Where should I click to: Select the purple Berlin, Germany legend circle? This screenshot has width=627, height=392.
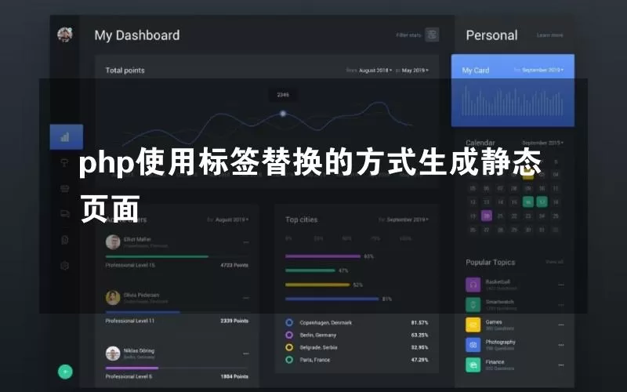click(x=289, y=335)
